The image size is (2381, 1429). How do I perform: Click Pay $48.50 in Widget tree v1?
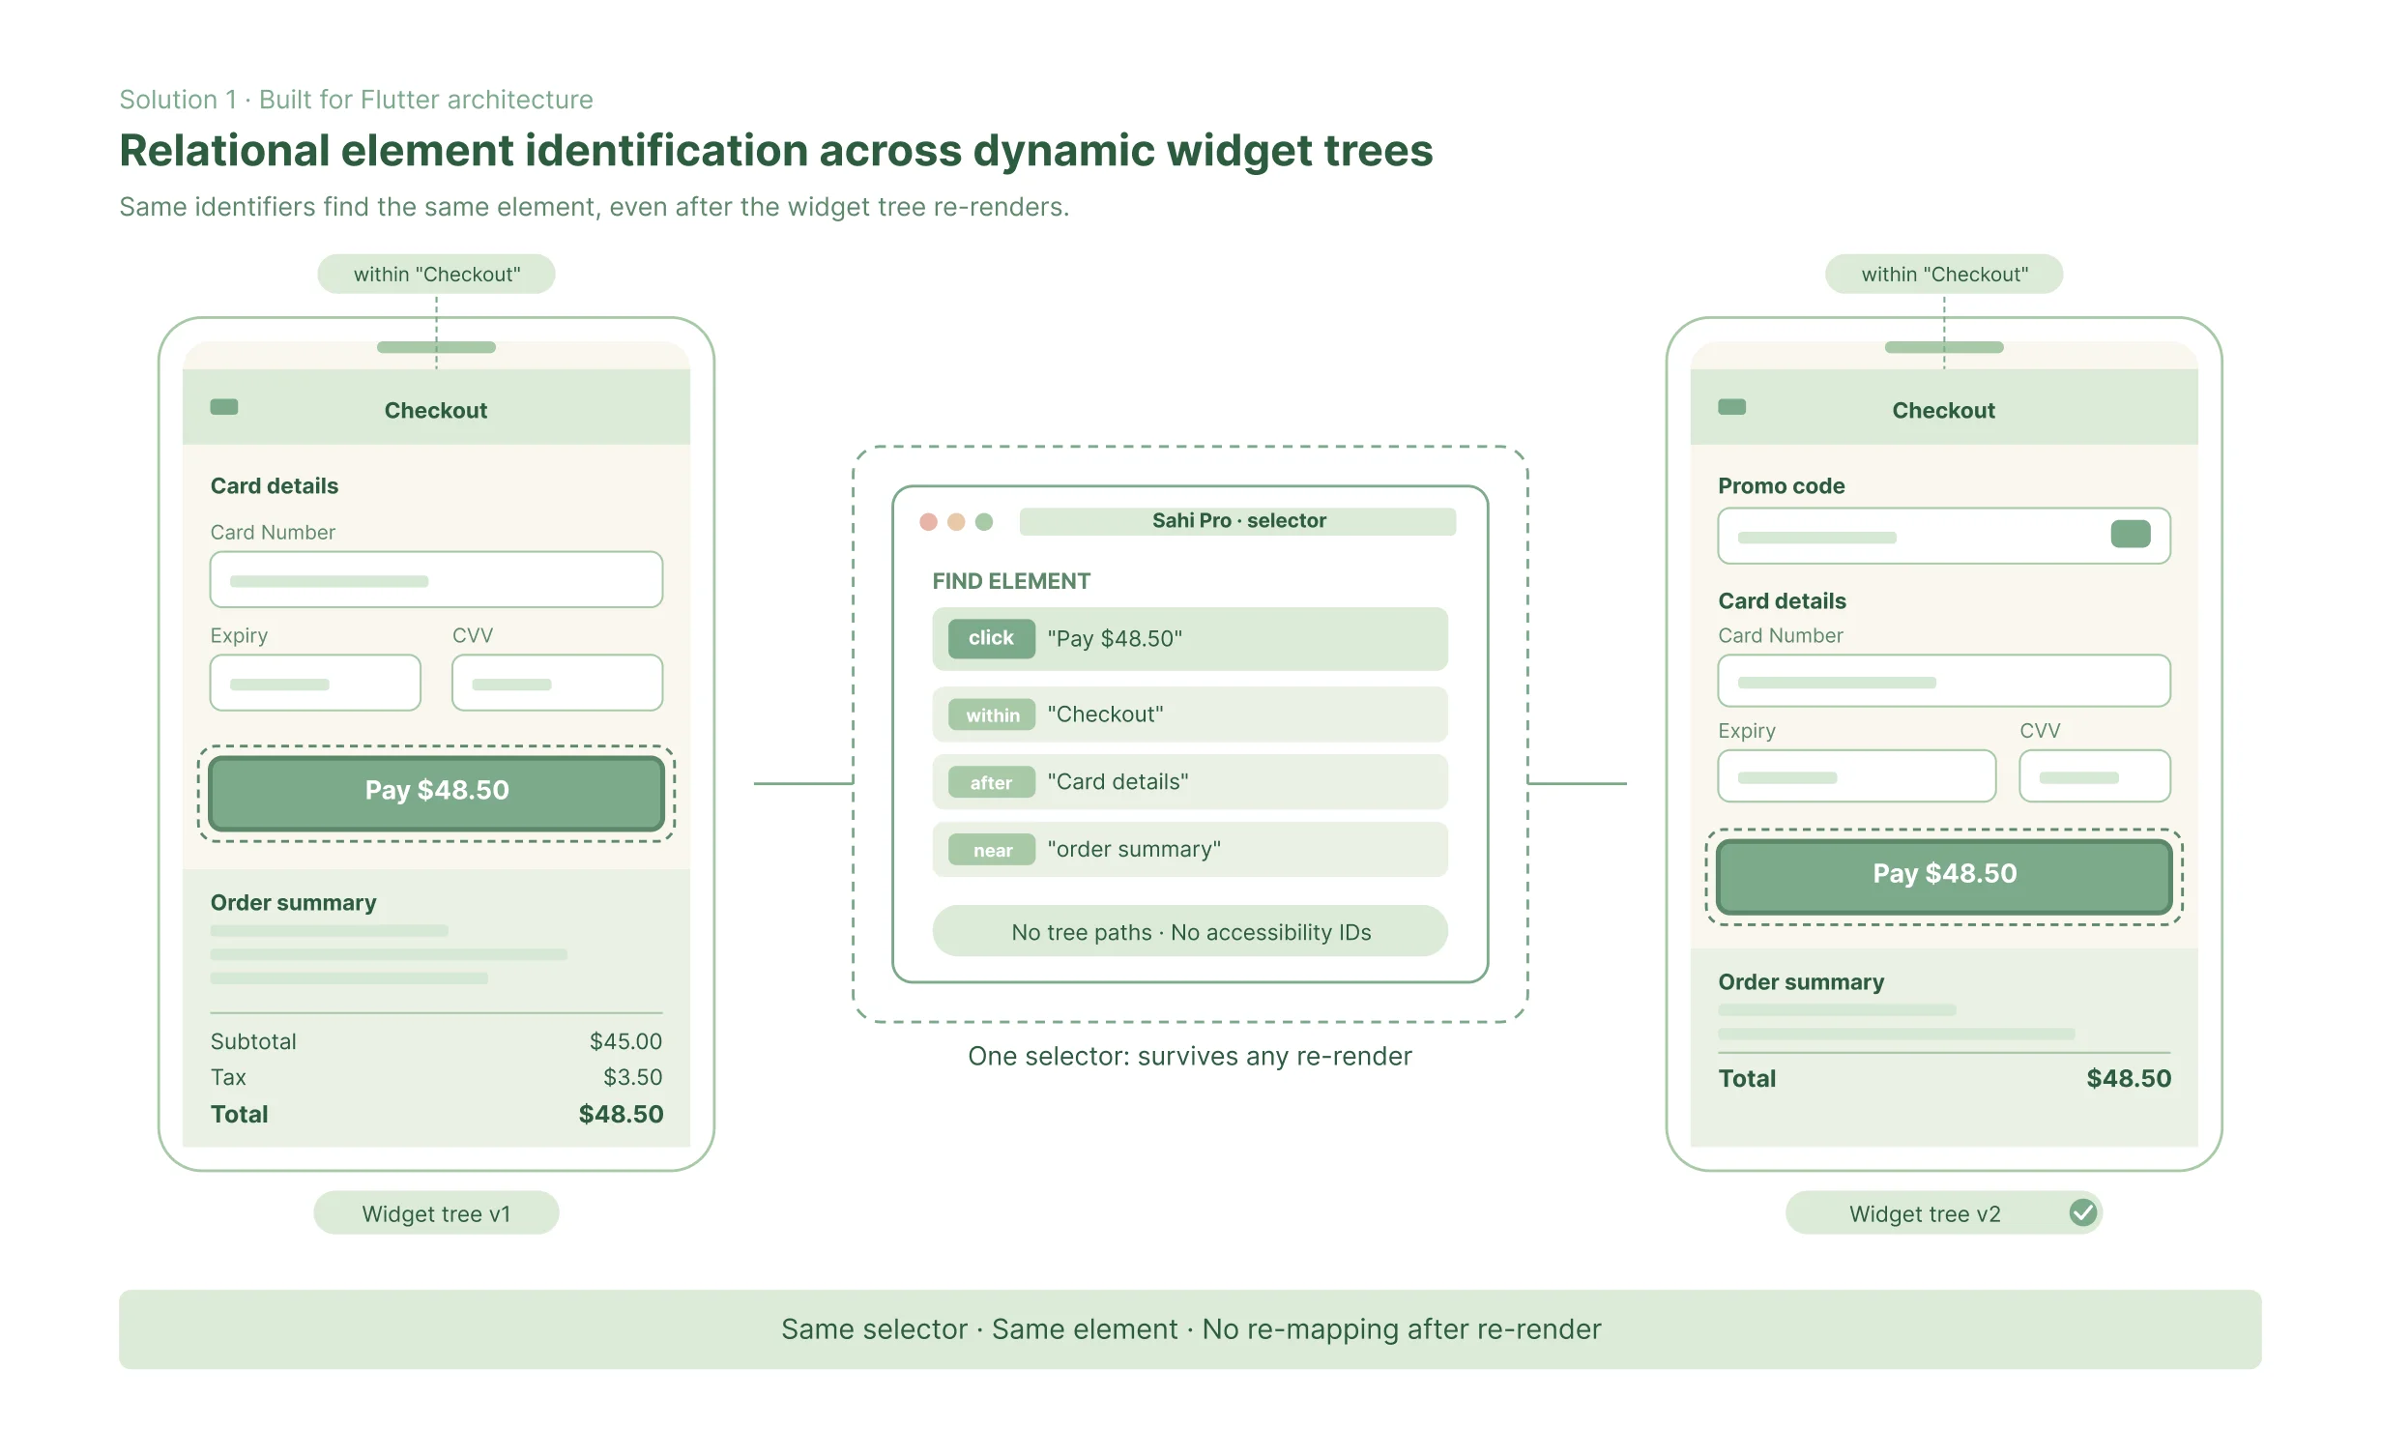pos(437,792)
